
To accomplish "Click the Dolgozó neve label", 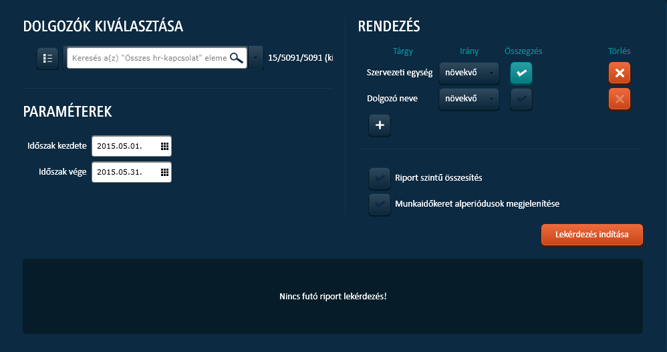I will pyautogui.click(x=392, y=99).
